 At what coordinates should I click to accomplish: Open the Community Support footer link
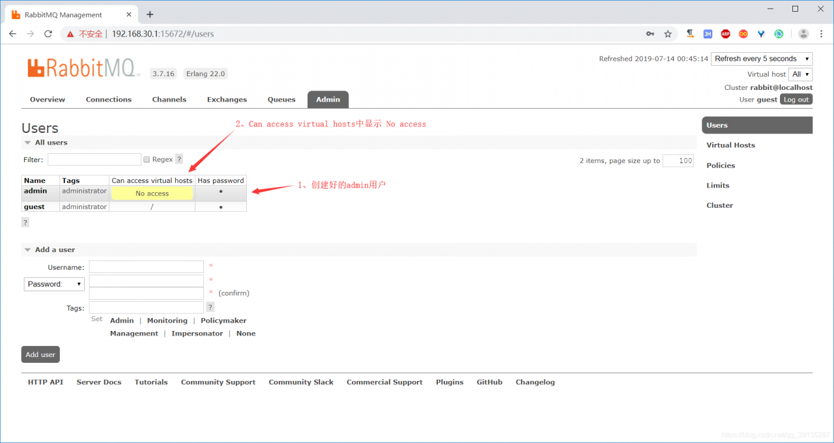pyautogui.click(x=218, y=382)
